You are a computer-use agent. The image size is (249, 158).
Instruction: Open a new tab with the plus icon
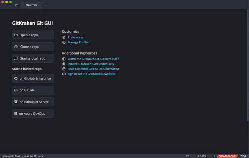point(46,5)
